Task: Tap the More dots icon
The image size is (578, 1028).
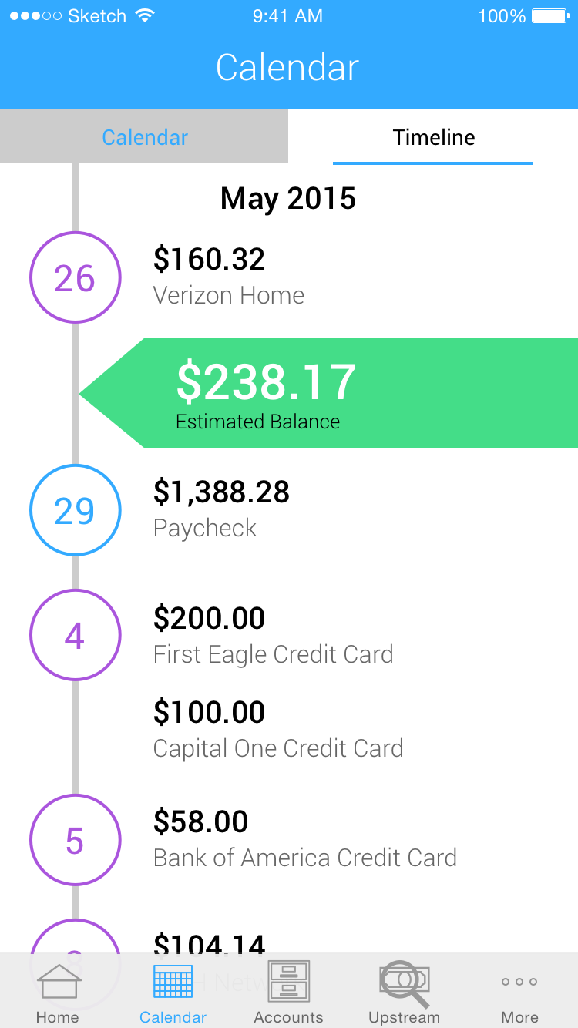Action: click(519, 982)
